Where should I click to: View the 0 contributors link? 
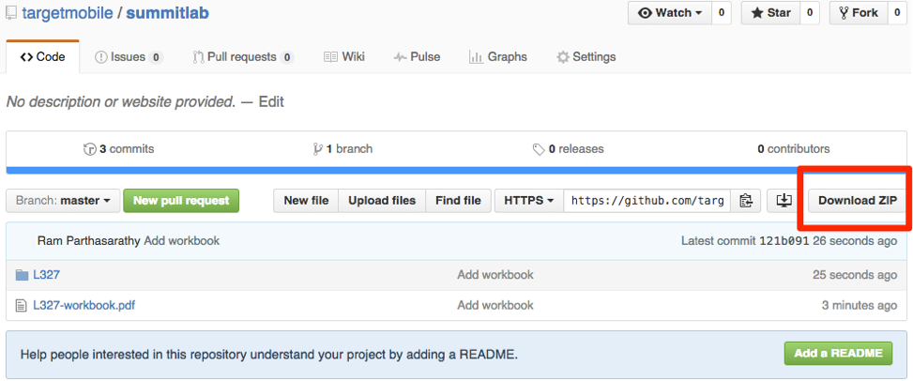pos(794,149)
